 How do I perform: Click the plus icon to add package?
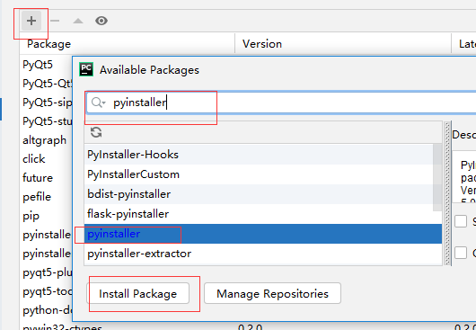31,21
